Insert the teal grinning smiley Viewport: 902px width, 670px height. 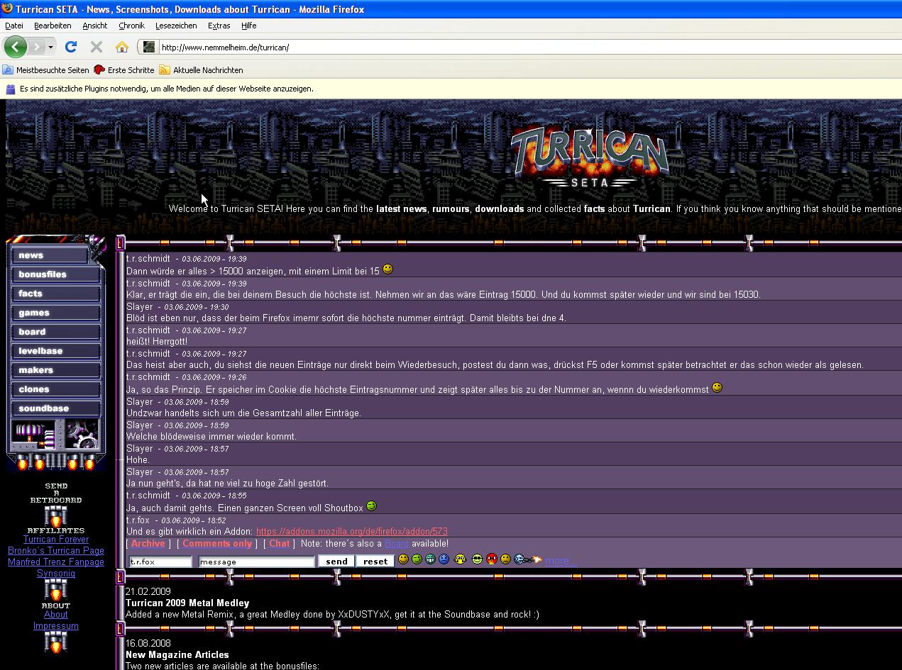point(430,559)
